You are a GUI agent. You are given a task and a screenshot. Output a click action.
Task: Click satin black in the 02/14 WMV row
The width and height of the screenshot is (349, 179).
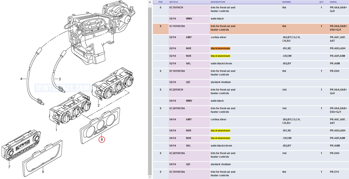[217, 19]
